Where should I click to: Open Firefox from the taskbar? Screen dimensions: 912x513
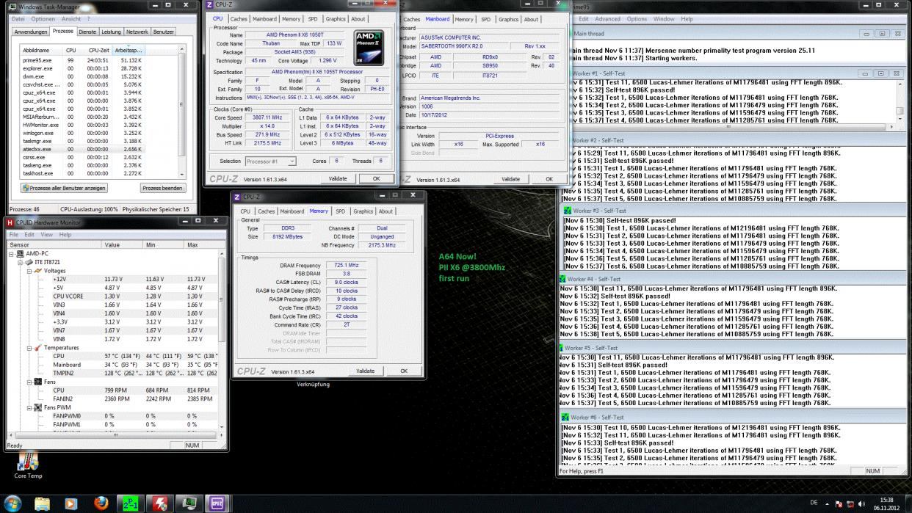(101, 503)
